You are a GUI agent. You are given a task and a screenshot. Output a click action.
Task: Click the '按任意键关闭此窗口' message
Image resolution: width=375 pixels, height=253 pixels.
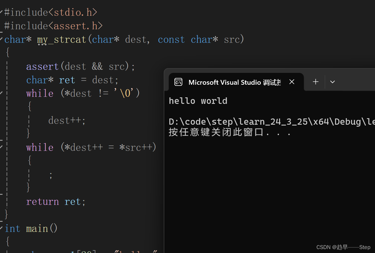230,132
